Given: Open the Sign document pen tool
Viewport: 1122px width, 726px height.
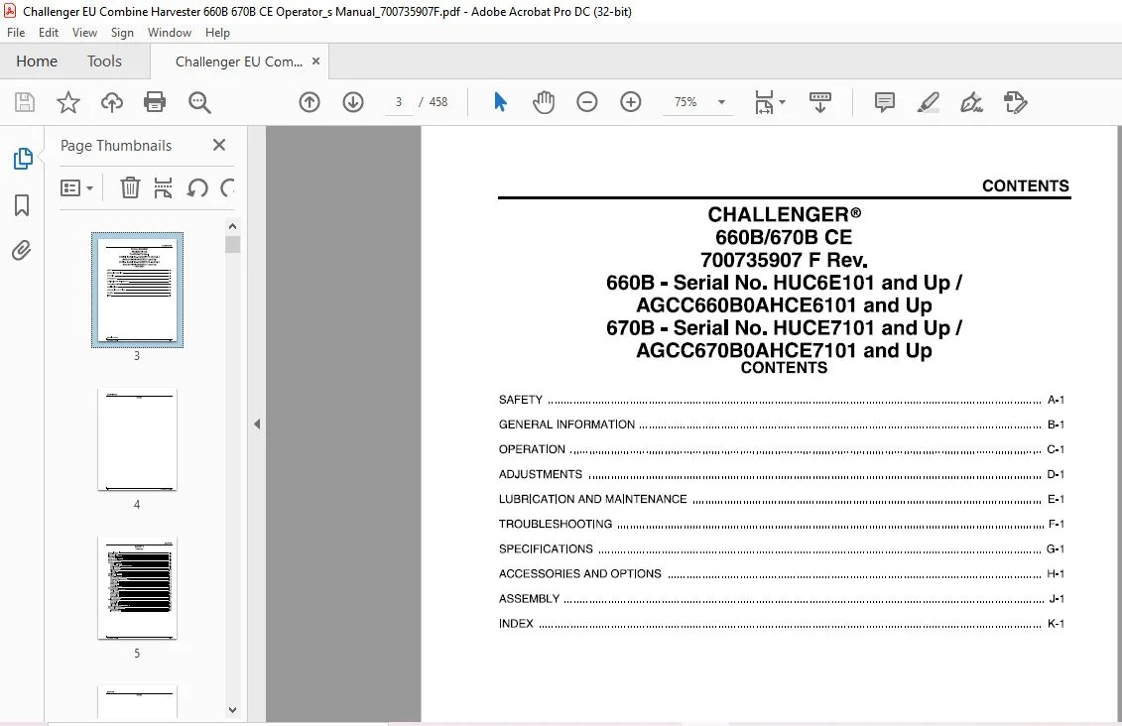Looking at the screenshot, I should point(971,102).
